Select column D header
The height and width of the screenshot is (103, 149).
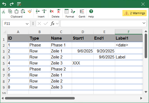[x=83, y=32]
